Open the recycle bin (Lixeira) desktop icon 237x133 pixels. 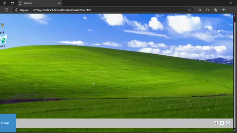tap(3, 41)
